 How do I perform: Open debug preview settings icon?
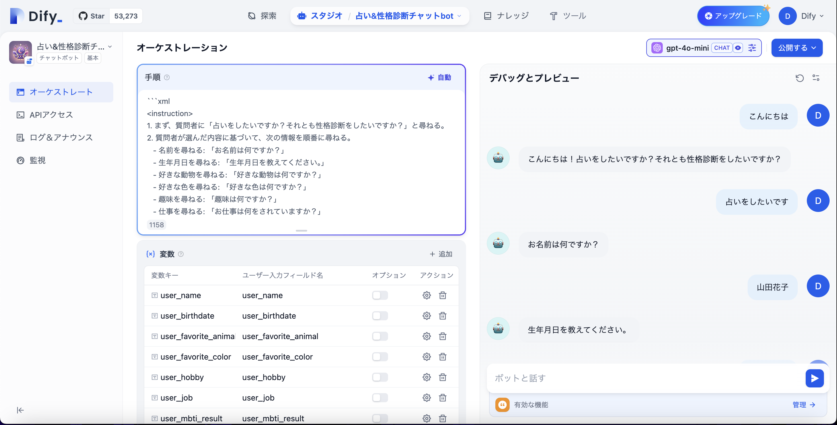817,78
